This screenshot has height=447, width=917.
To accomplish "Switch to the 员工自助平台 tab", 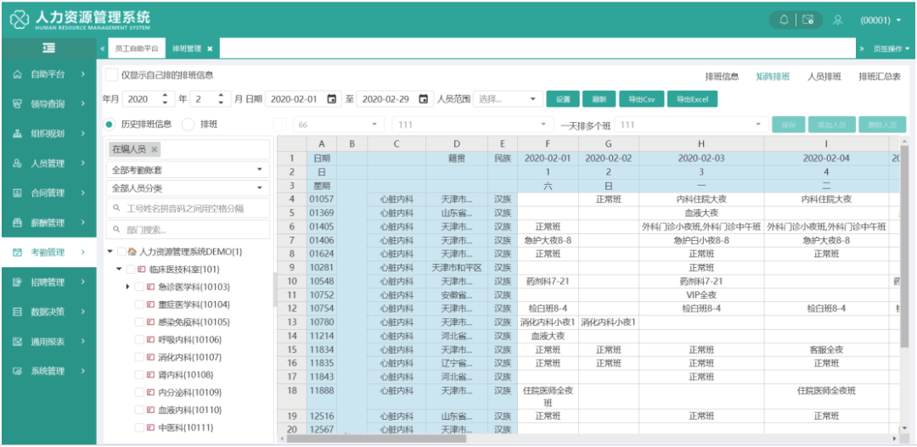I will 137,49.
